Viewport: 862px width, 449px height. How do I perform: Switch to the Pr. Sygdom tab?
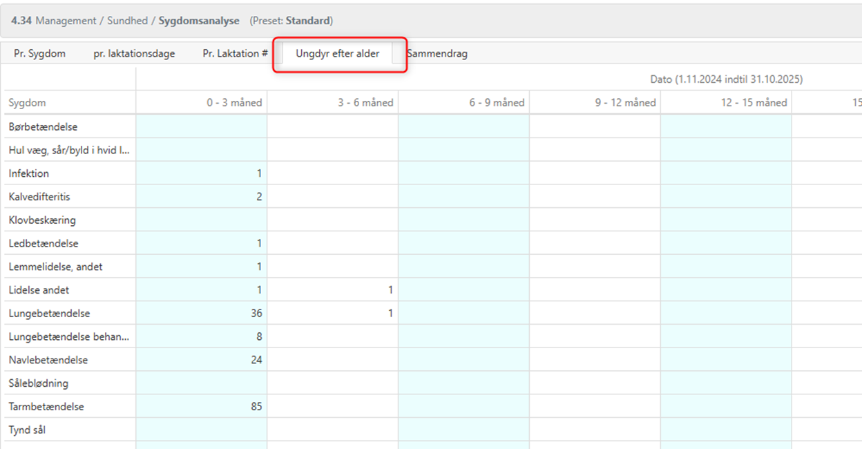[39, 53]
